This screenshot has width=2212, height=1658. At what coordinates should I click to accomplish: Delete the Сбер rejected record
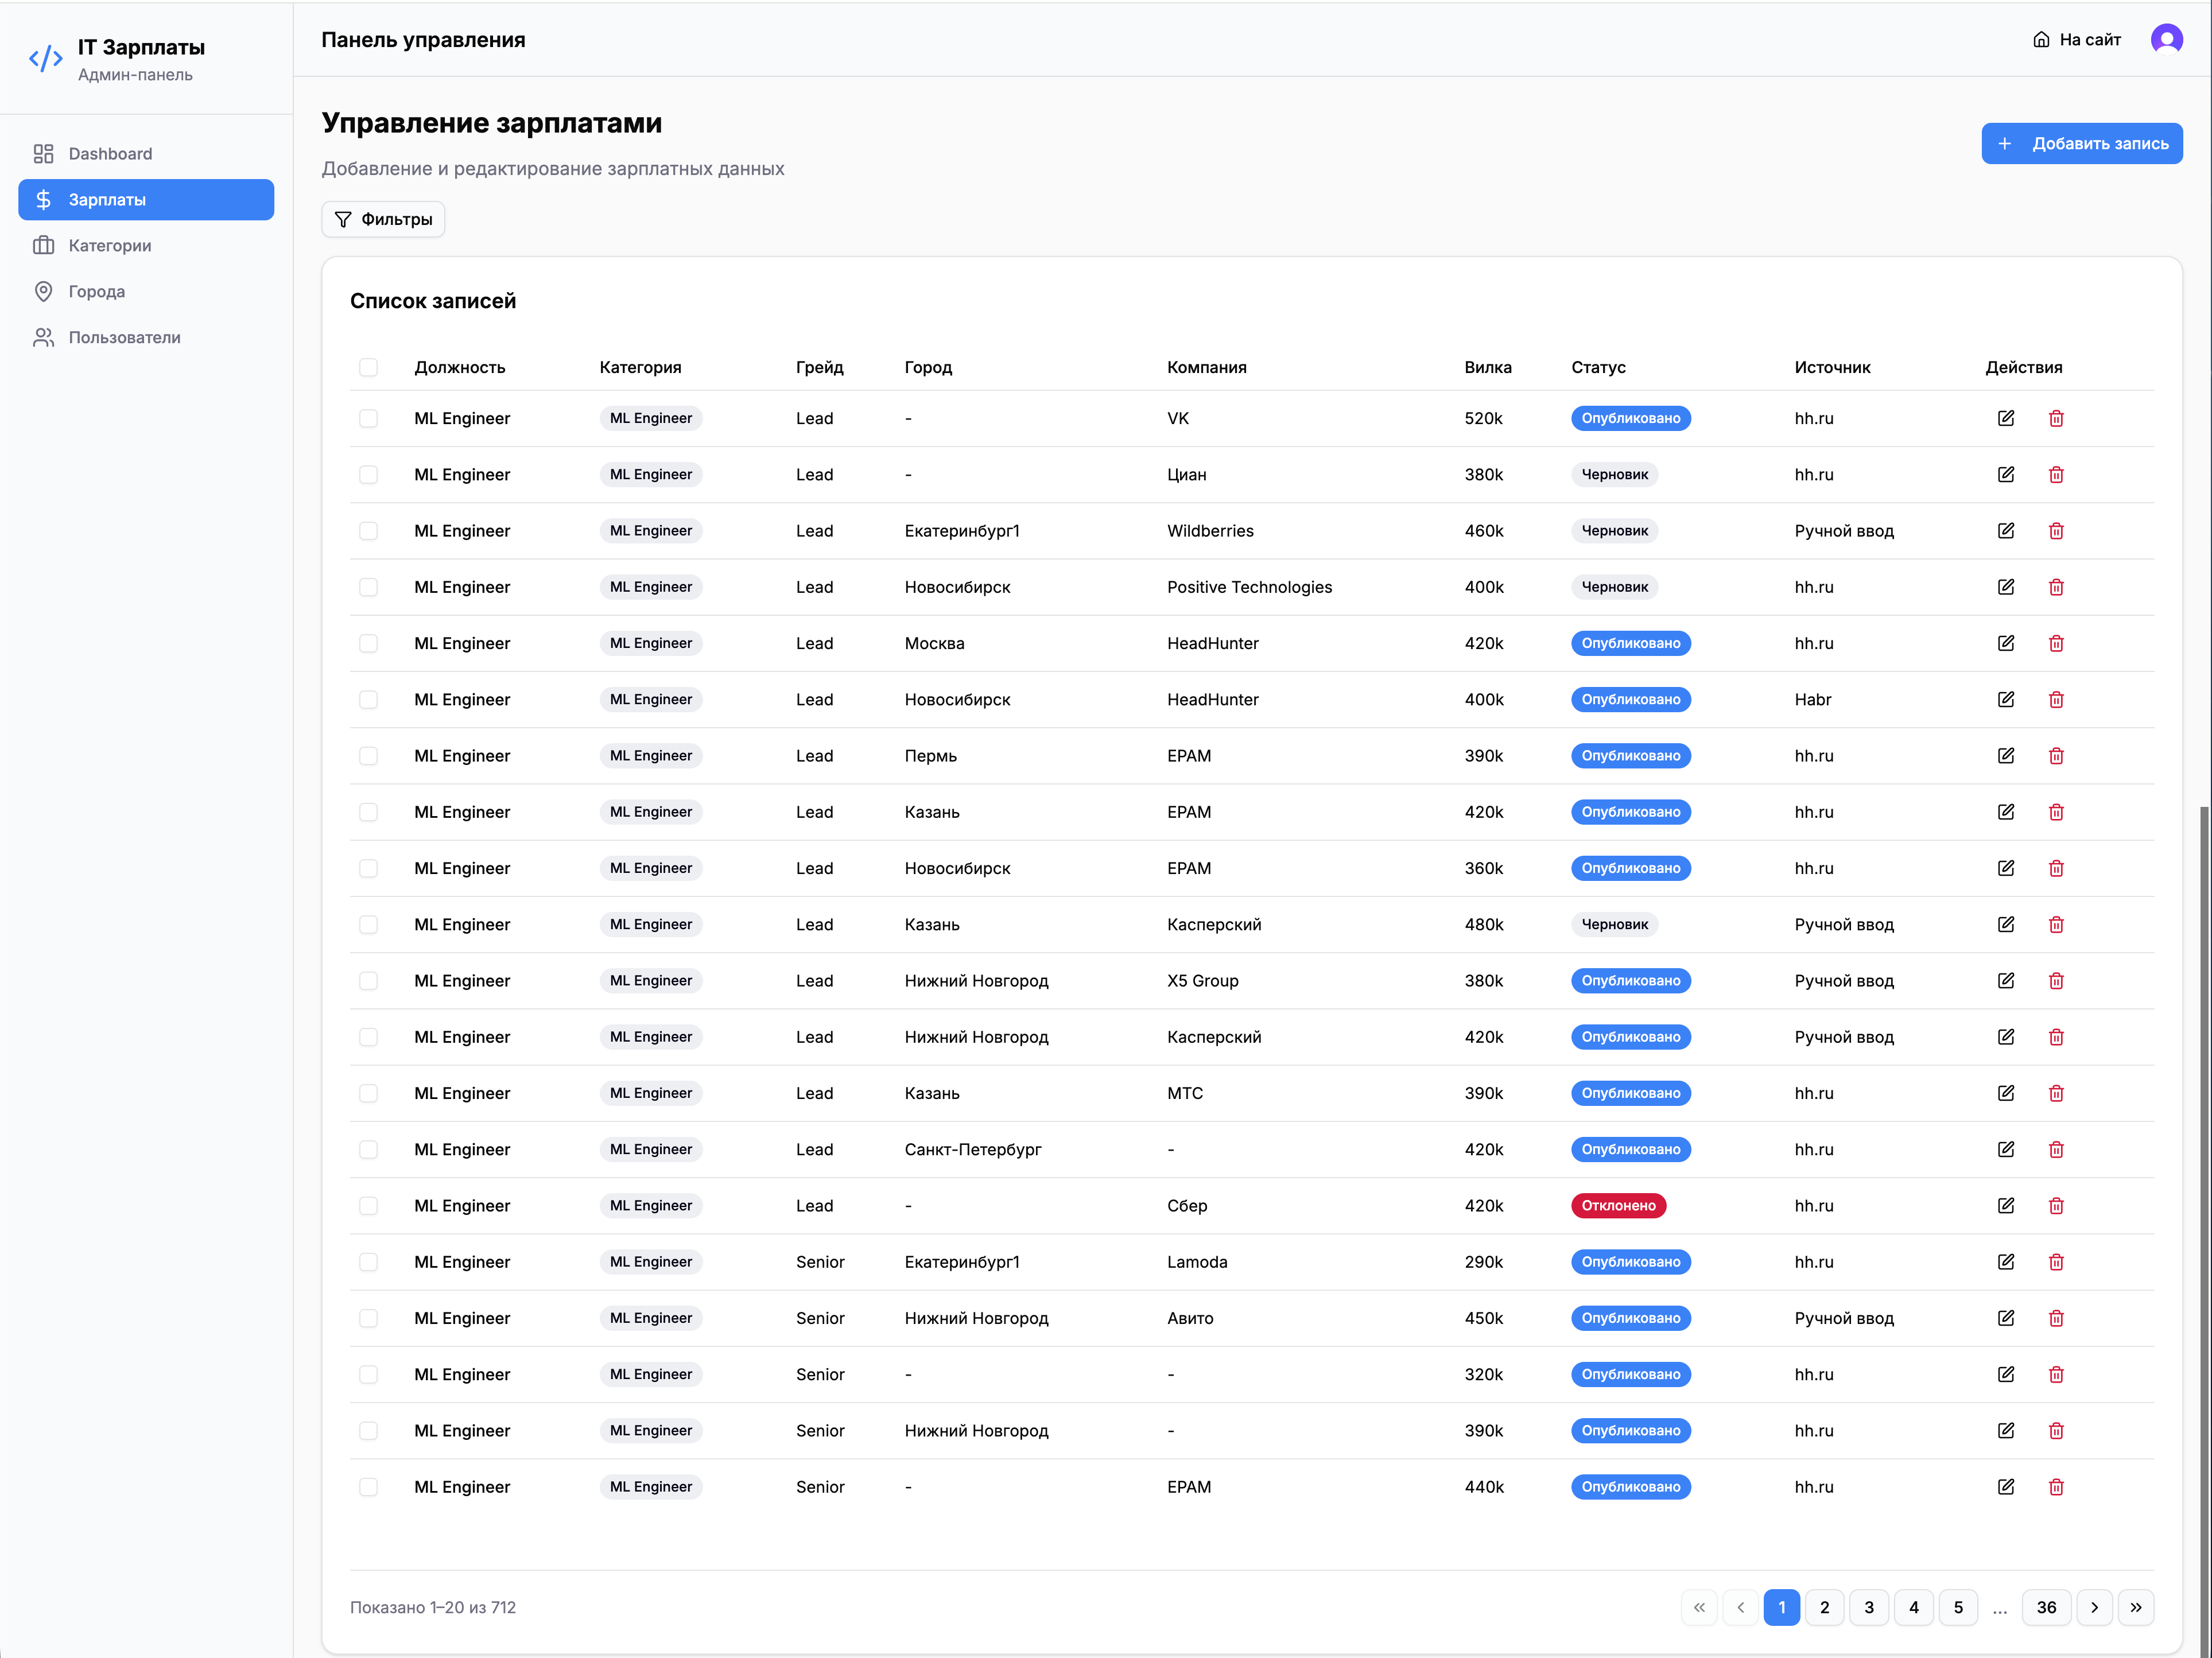(2055, 1206)
